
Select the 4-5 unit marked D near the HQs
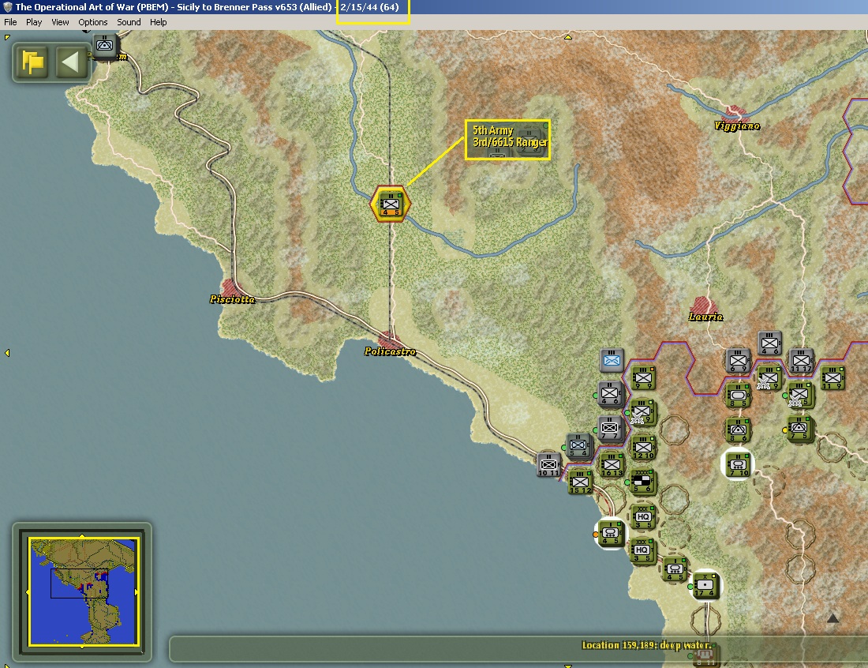(675, 569)
